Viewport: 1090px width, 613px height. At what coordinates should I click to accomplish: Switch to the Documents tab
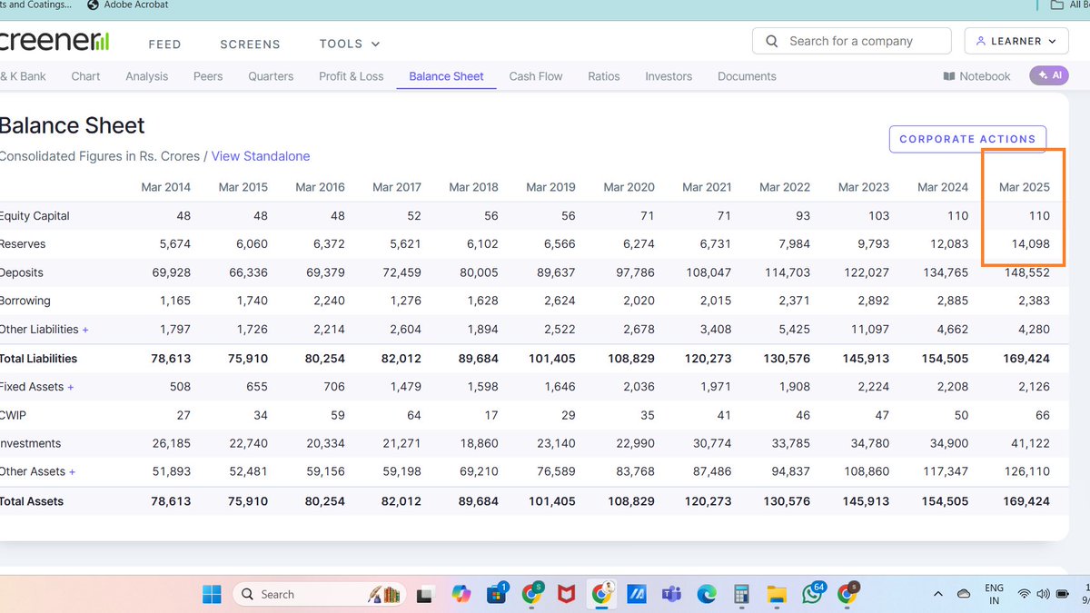point(747,76)
